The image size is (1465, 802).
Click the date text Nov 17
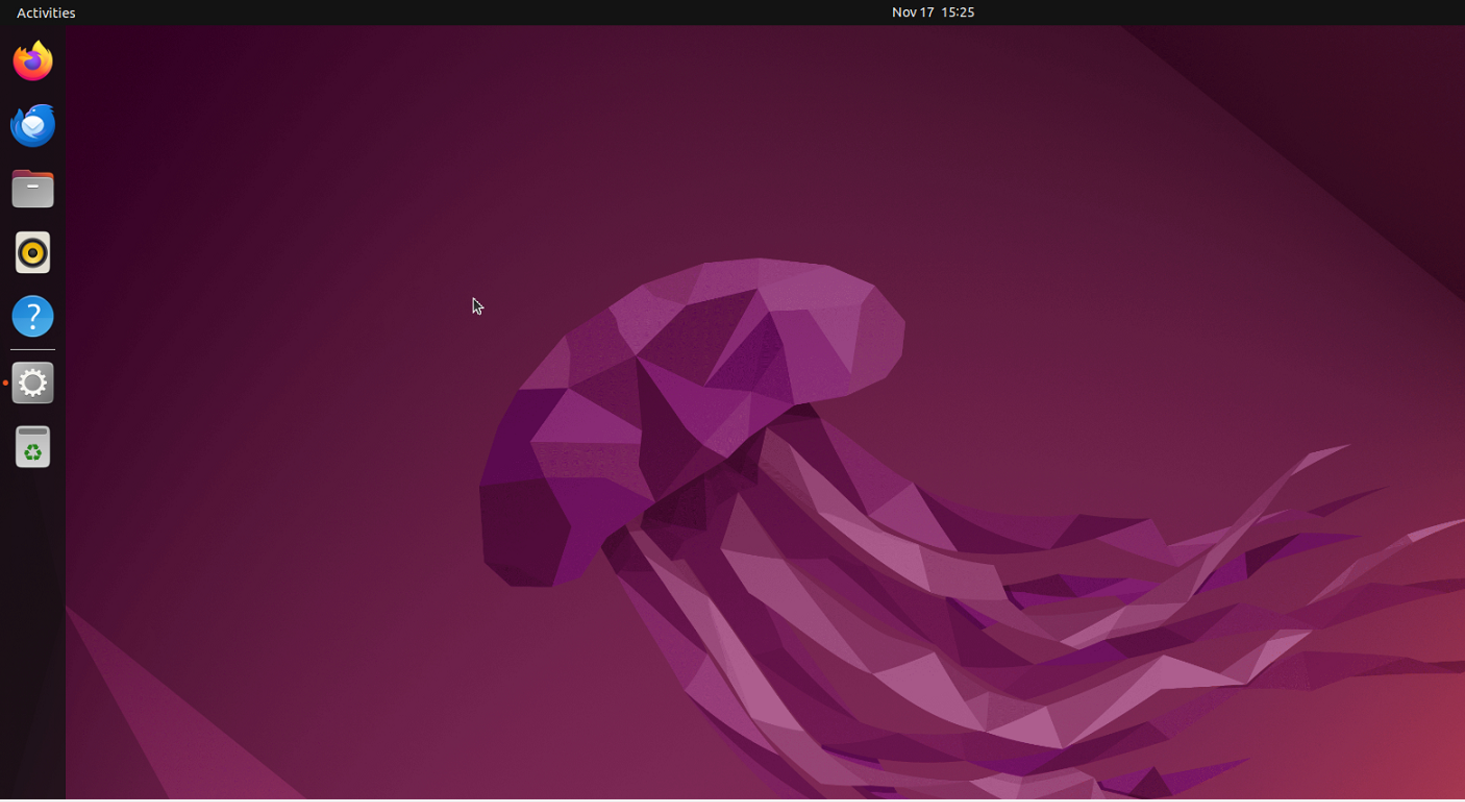(912, 13)
